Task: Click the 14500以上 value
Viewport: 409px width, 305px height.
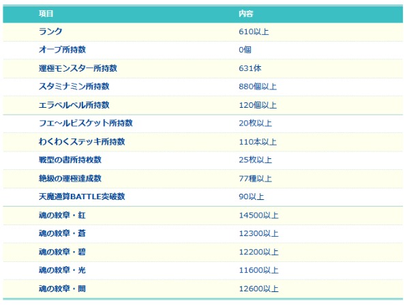Action: (x=258, y=215)
